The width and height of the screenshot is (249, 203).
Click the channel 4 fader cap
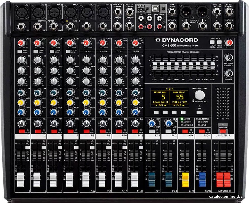tap(69, 180)
